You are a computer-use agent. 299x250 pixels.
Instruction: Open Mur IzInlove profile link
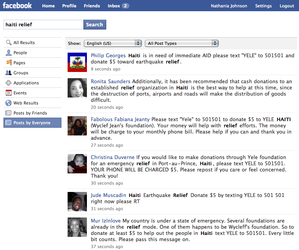105,221
